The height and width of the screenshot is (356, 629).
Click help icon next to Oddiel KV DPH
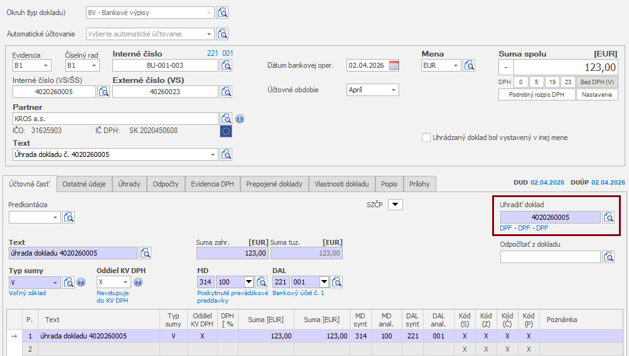138,283
